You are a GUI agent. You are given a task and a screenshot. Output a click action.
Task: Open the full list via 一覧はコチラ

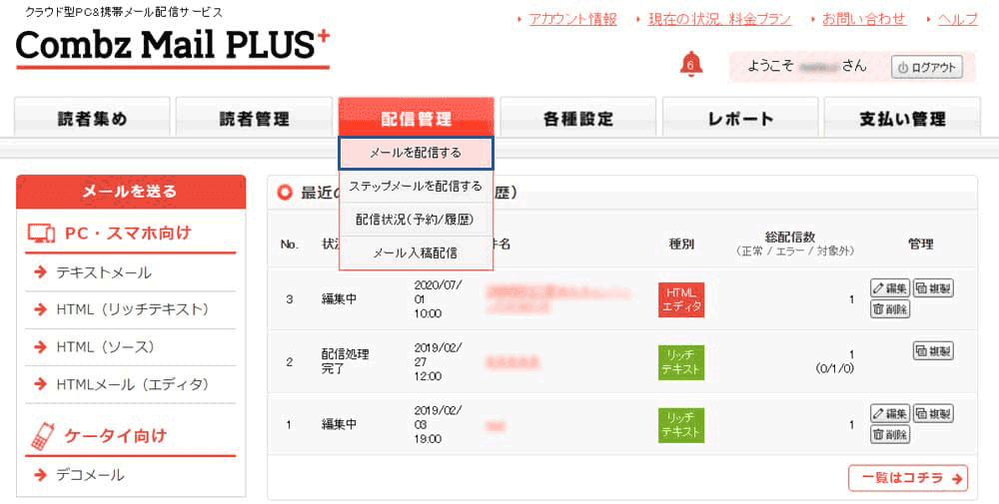908,478
